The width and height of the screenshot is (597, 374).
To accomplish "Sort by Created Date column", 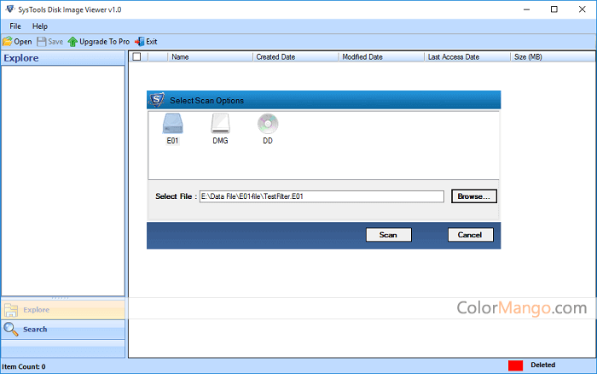I will pyautogui.click(x=295, y=57).
